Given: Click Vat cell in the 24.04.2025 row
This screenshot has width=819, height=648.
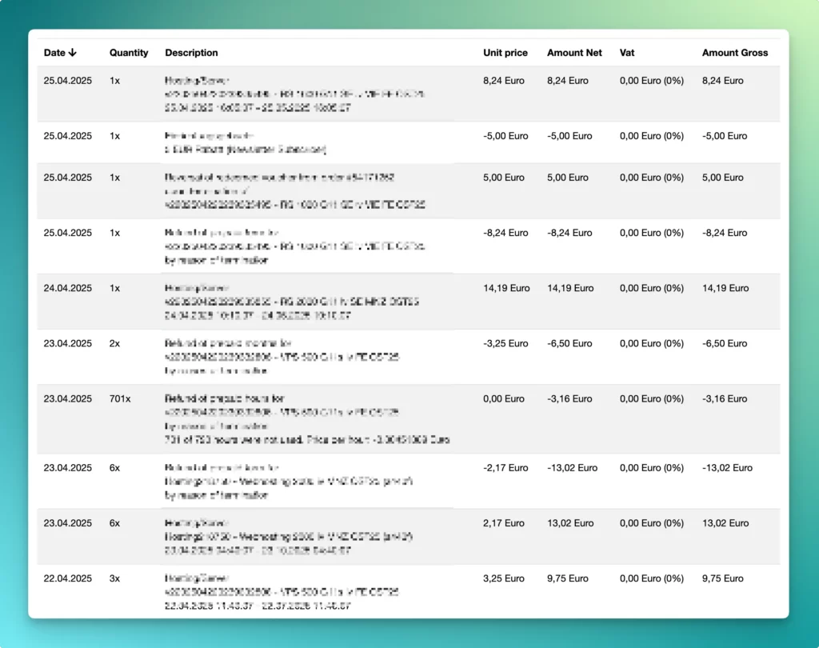Looking at the screenshot, I should 651,288.
